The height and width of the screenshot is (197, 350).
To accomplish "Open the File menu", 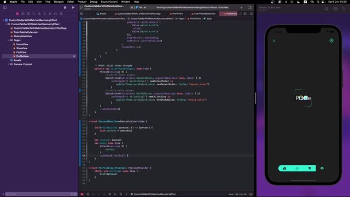I will (x=22, y=2).
